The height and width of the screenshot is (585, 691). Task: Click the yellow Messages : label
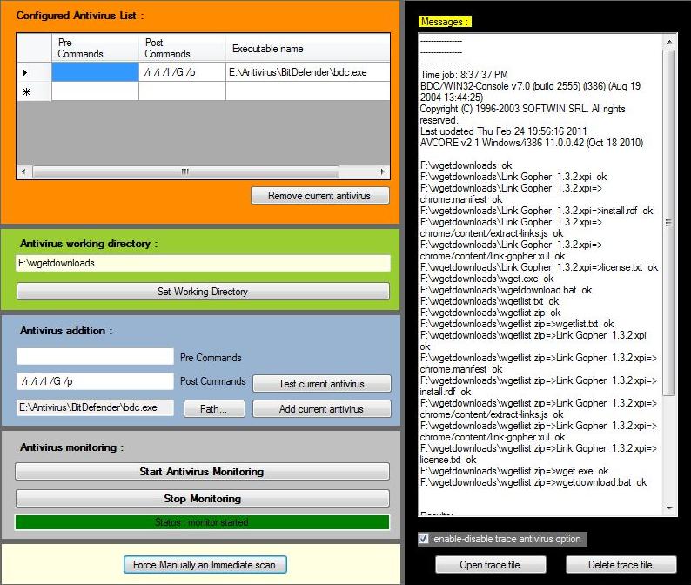[445, 22]
